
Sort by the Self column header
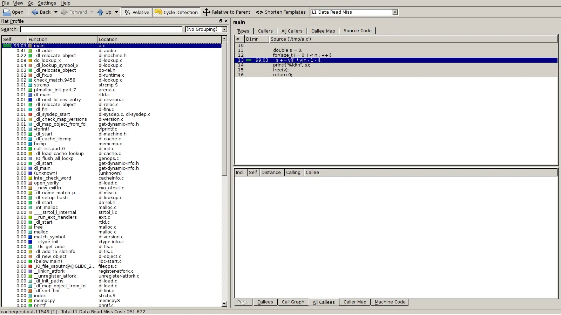[14, 39]
